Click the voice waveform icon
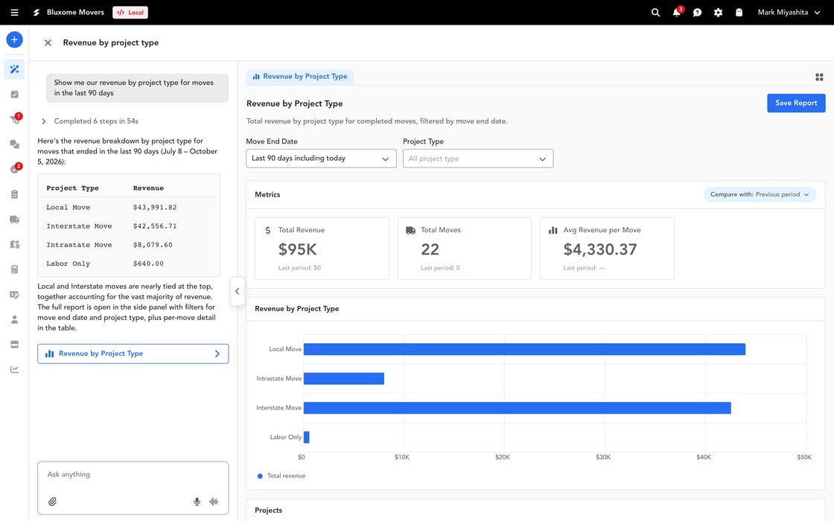Image resolution: width=834 pixels, height=521 pixels. (214, 502)
